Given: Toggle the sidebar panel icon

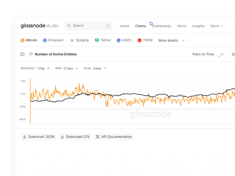Looking at the screenshot, I should point(22,54).
